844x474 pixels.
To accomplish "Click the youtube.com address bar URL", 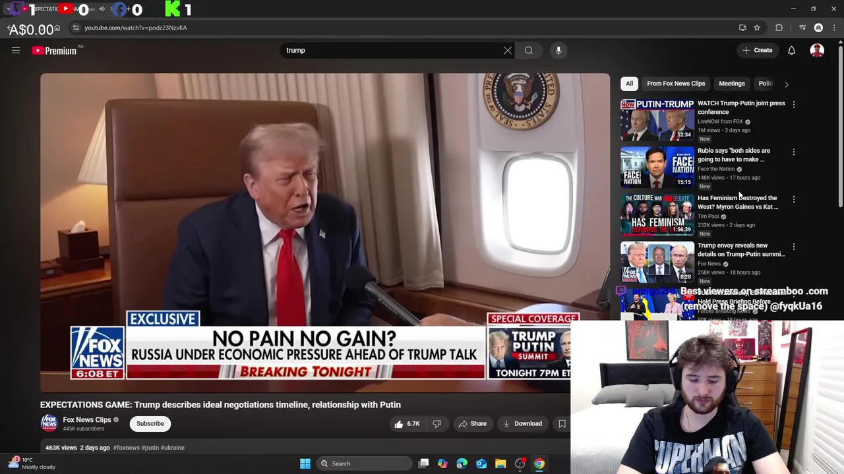I will click(135, 28).
